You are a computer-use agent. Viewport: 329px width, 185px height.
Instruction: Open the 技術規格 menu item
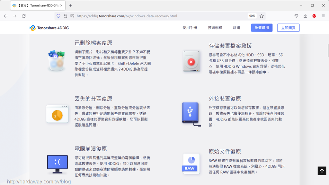[215, 28]
